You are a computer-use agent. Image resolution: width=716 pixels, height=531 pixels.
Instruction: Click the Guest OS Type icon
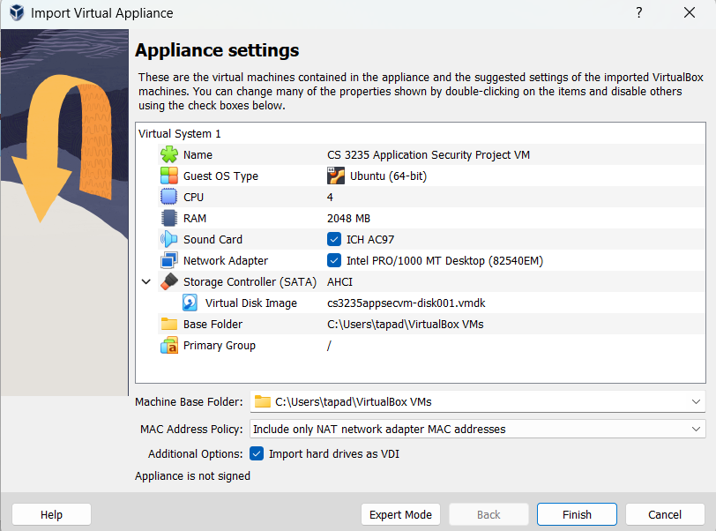(x=169, y=176)
